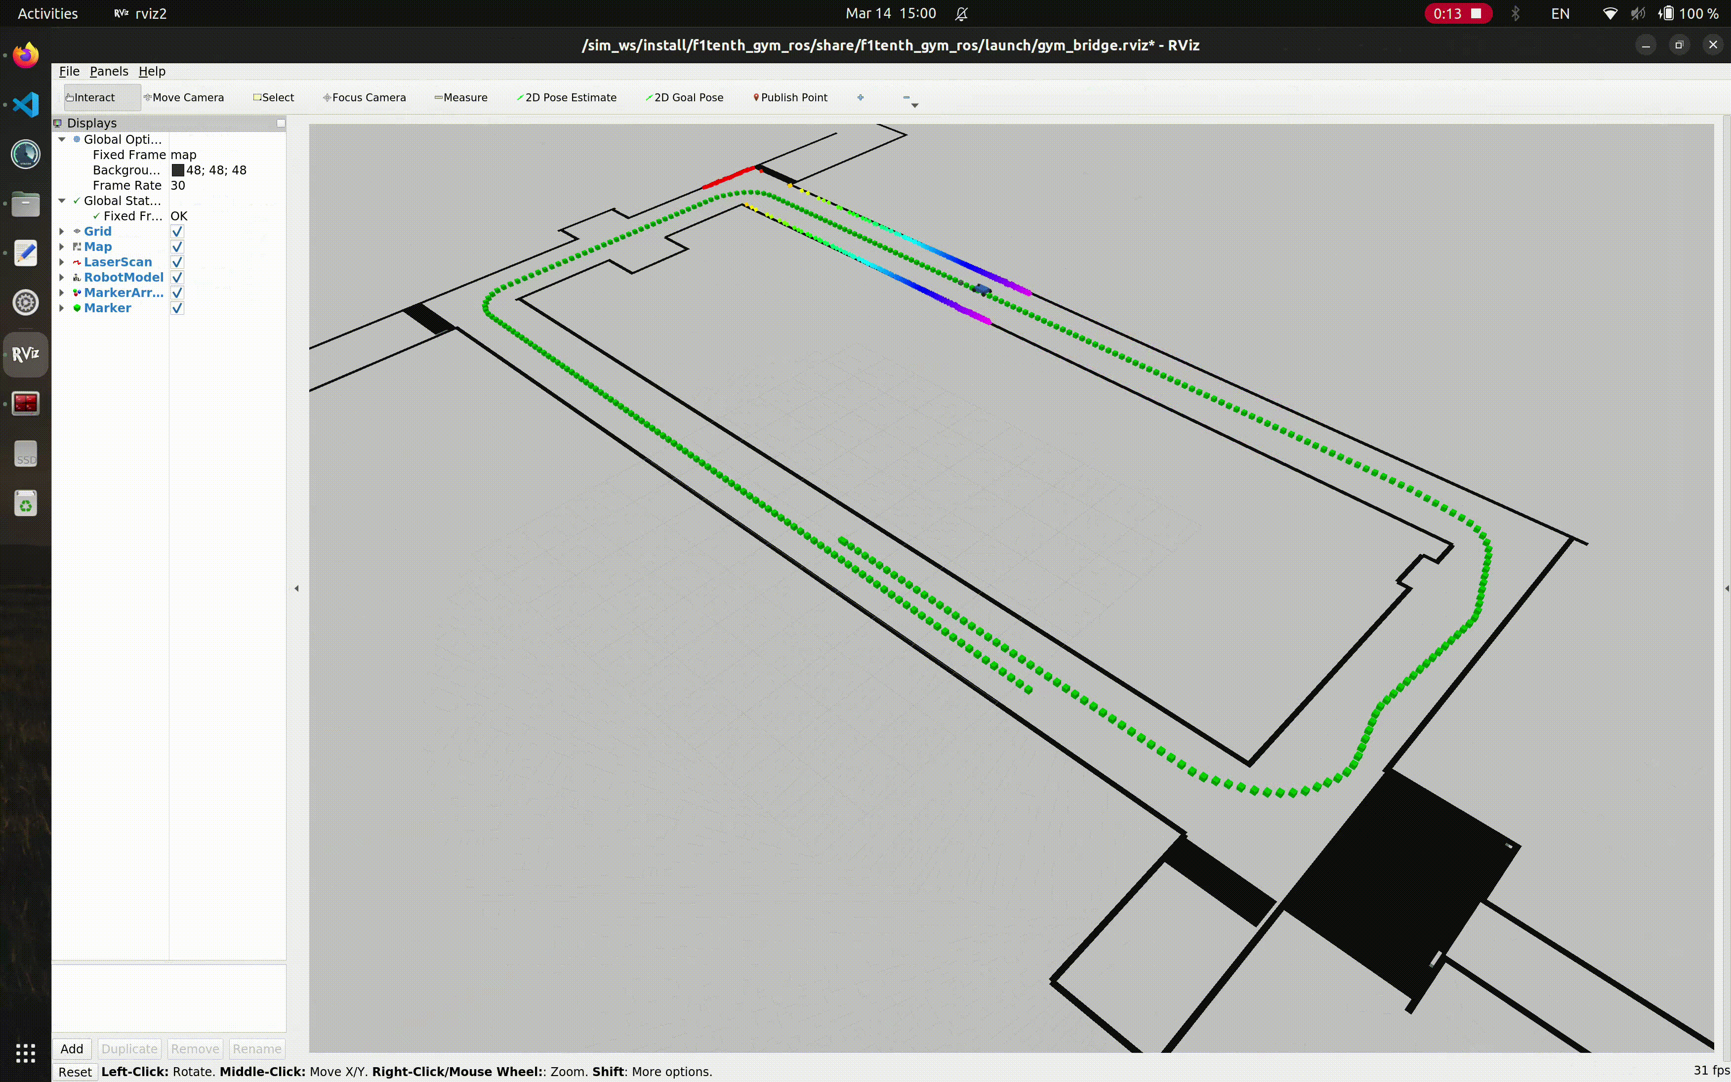Activate the Focus Camera tool
This screenshot has width=1731, height=1082.
coord(364,97)
